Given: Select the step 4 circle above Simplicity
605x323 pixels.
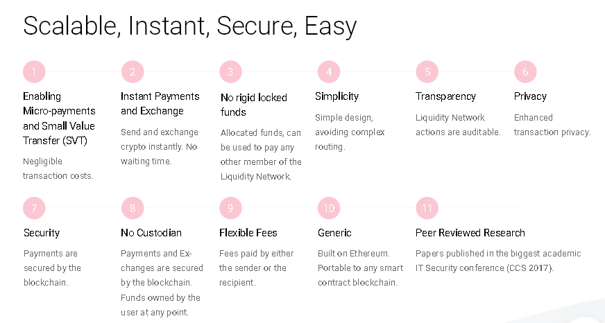Looking at the screenshot, I should (329, 71).
